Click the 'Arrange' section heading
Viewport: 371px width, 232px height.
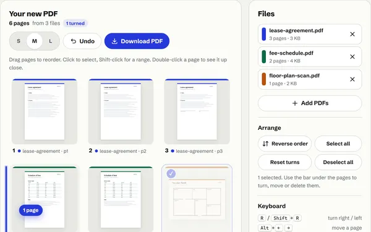269,128
